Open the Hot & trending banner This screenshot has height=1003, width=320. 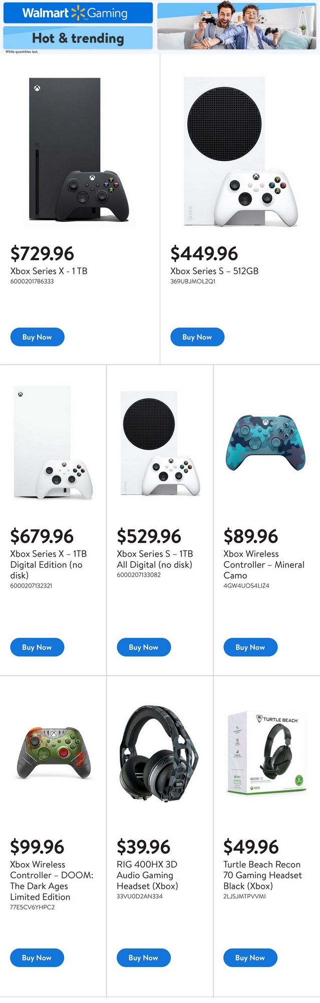[78, 38]
